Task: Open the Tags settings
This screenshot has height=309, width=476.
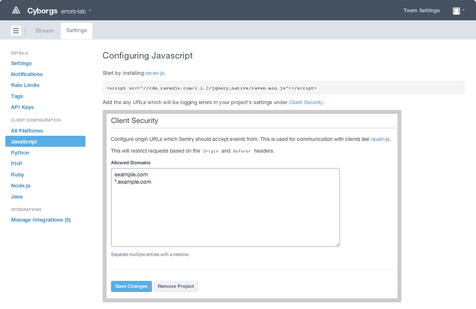Action: [x=17, y=96]
